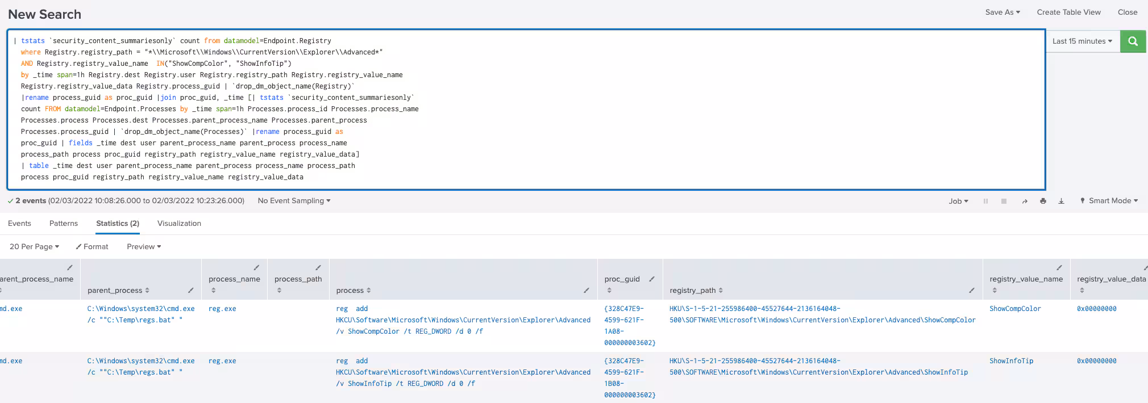This screenshot has width=1148, height=403.
Task: Sort by registry_value_data column arrows
Action: [1082, 290]
